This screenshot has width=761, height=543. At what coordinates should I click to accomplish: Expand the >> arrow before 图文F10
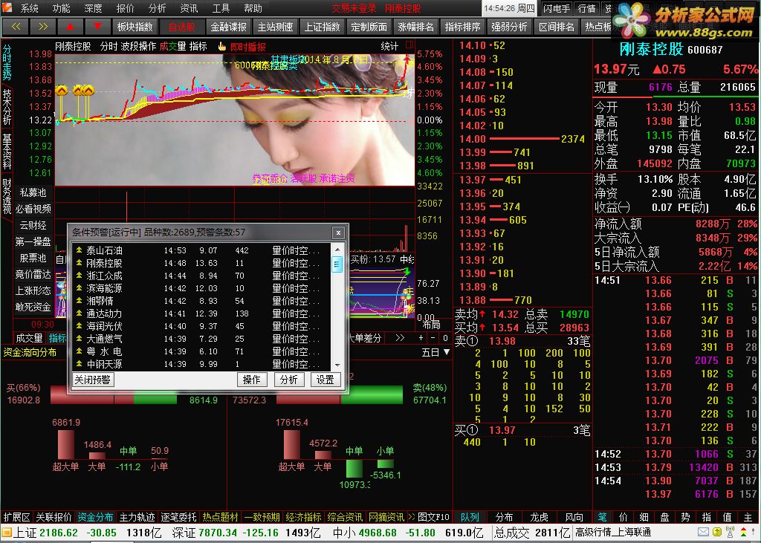412,517
